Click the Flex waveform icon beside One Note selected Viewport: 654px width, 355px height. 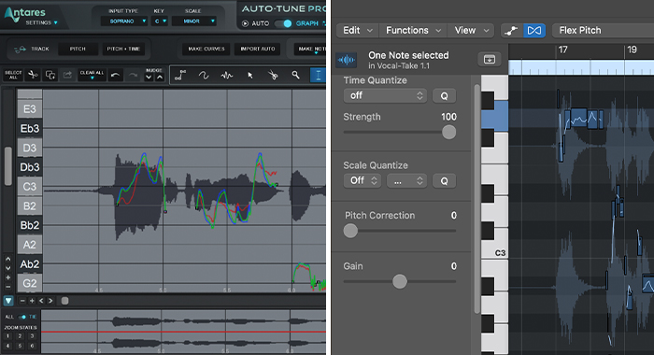coord(347,61)
